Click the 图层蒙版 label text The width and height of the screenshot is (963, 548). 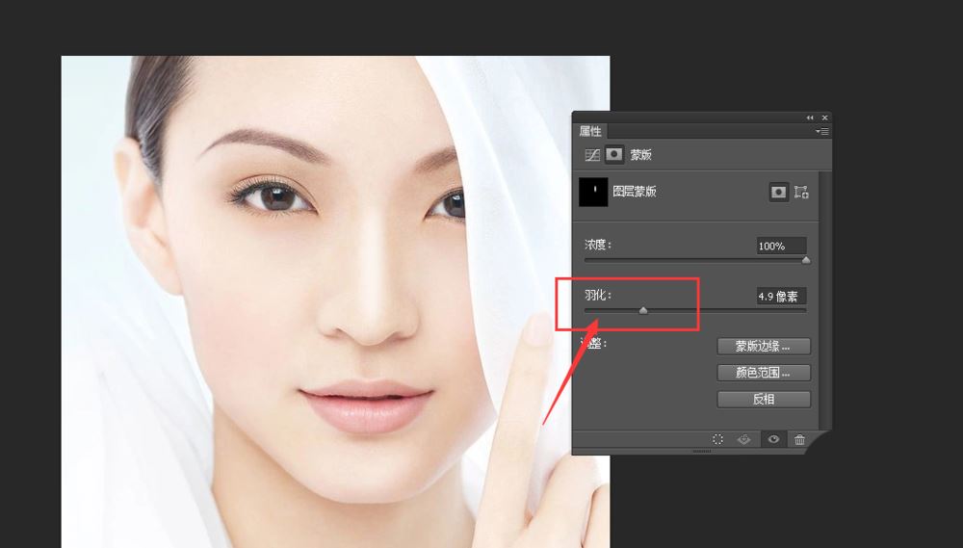click(635, 191)
